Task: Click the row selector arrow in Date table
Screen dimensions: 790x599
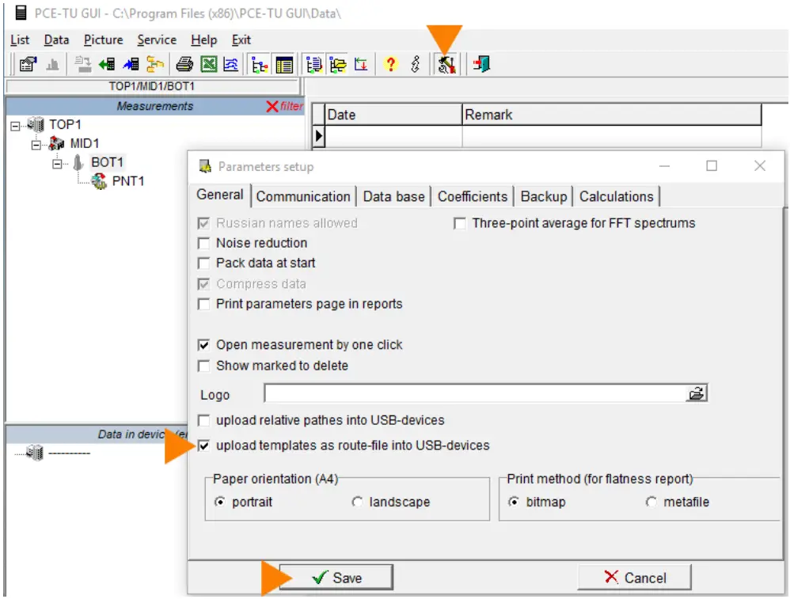Action: [318, 136]
